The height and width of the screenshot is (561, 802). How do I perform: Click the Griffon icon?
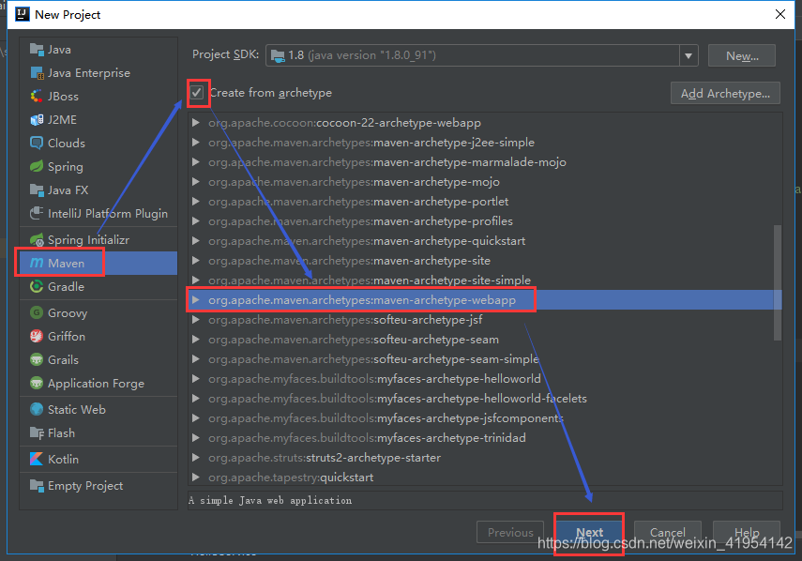[37, 336]
